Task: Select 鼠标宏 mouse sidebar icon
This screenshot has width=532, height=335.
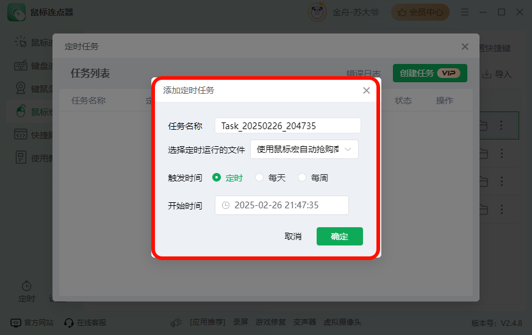Action: pos(21,111)
